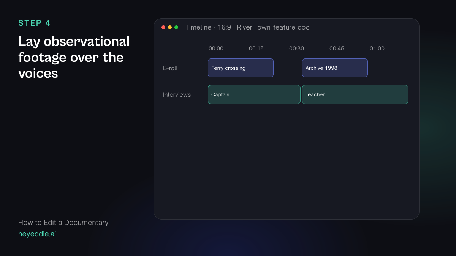456x256 pixels.
Task: Click the 00:15 timeline marker
Action: click(x=256, y=49)
